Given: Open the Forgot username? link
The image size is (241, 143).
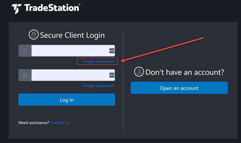Looking at the screenshot, I should click(98, 62).
